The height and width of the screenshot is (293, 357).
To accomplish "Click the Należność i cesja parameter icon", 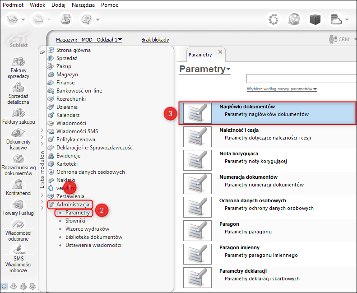I will (197, 137).
